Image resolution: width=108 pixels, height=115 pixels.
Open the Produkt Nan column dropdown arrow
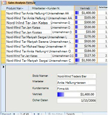click(x=23, y=8)
